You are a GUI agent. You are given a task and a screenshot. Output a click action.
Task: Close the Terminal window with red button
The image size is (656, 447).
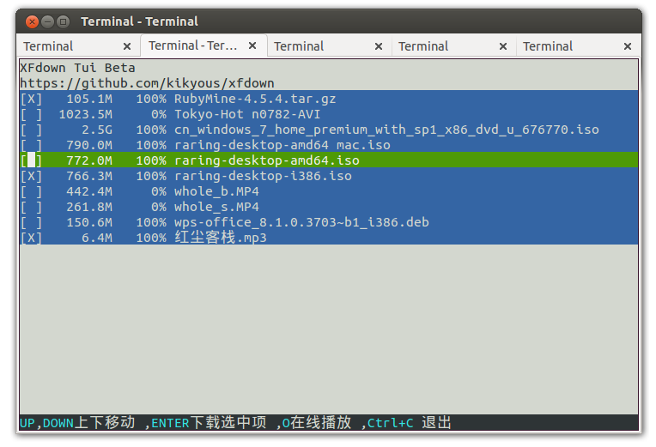coord(33,21)
